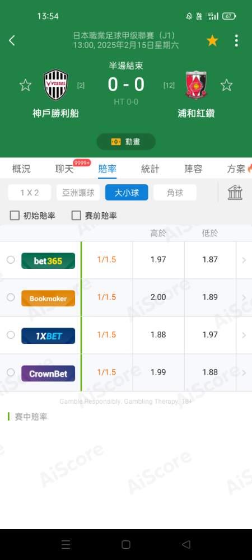Tap the battery indicator in status bar
Screen dimensions: 252x560
point(229,16)
